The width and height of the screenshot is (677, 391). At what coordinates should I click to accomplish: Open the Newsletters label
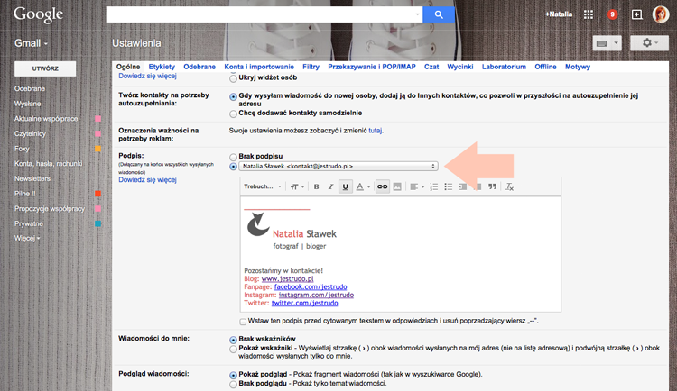click(x=32, y=178)
